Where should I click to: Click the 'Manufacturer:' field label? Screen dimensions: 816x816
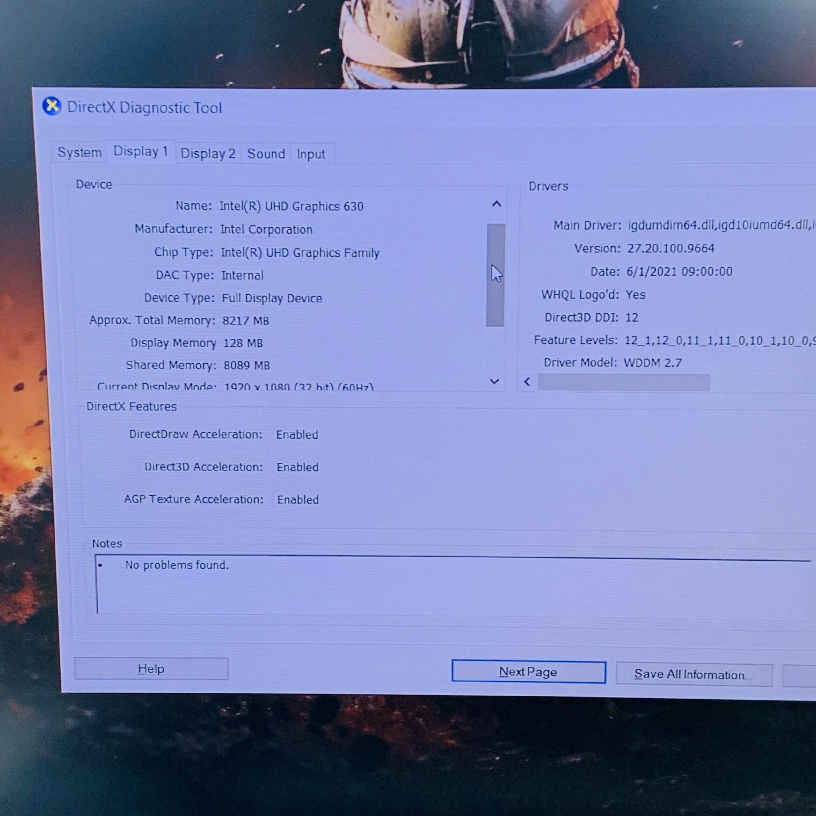(x=174, y=229)
